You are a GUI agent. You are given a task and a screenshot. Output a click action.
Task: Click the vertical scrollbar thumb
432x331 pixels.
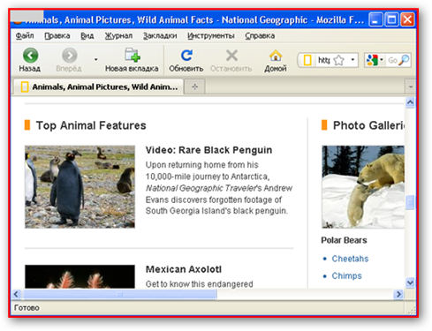410,202
